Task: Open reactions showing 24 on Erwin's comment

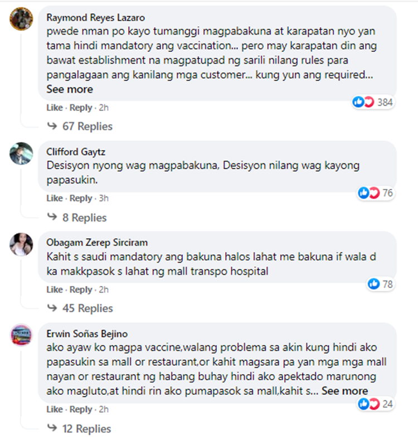Action: (x=375, y=404)
